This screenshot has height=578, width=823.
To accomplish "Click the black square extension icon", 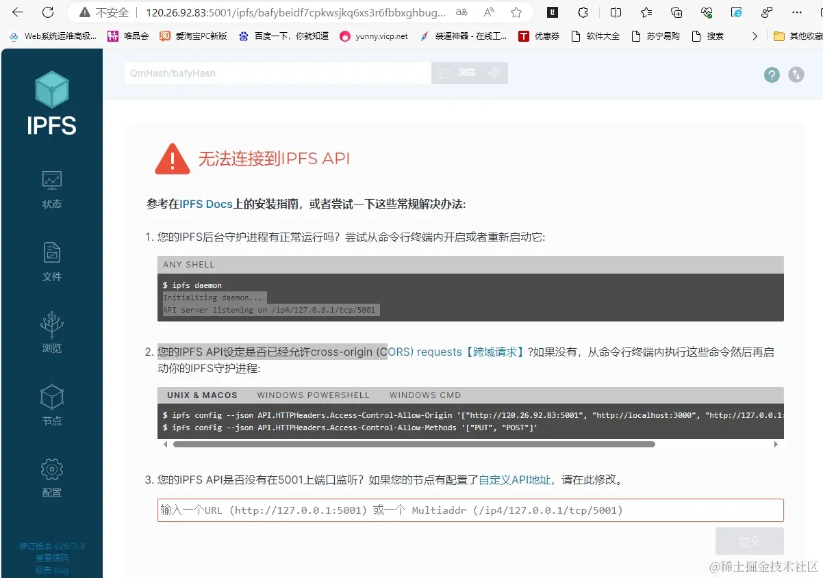I will [552, 12].
